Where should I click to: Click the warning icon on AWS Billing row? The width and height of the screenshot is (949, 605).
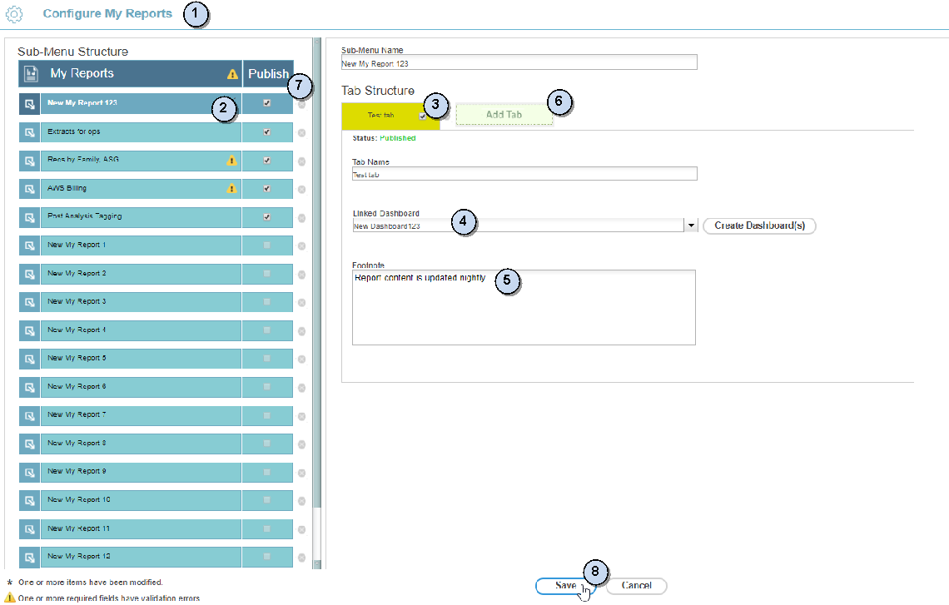pos(232,189)
